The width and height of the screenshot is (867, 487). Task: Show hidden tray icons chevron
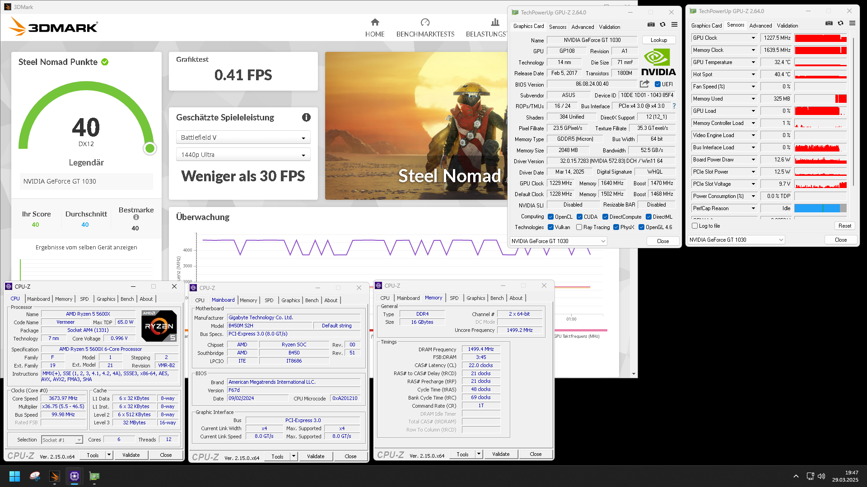[x=796, y=476]
